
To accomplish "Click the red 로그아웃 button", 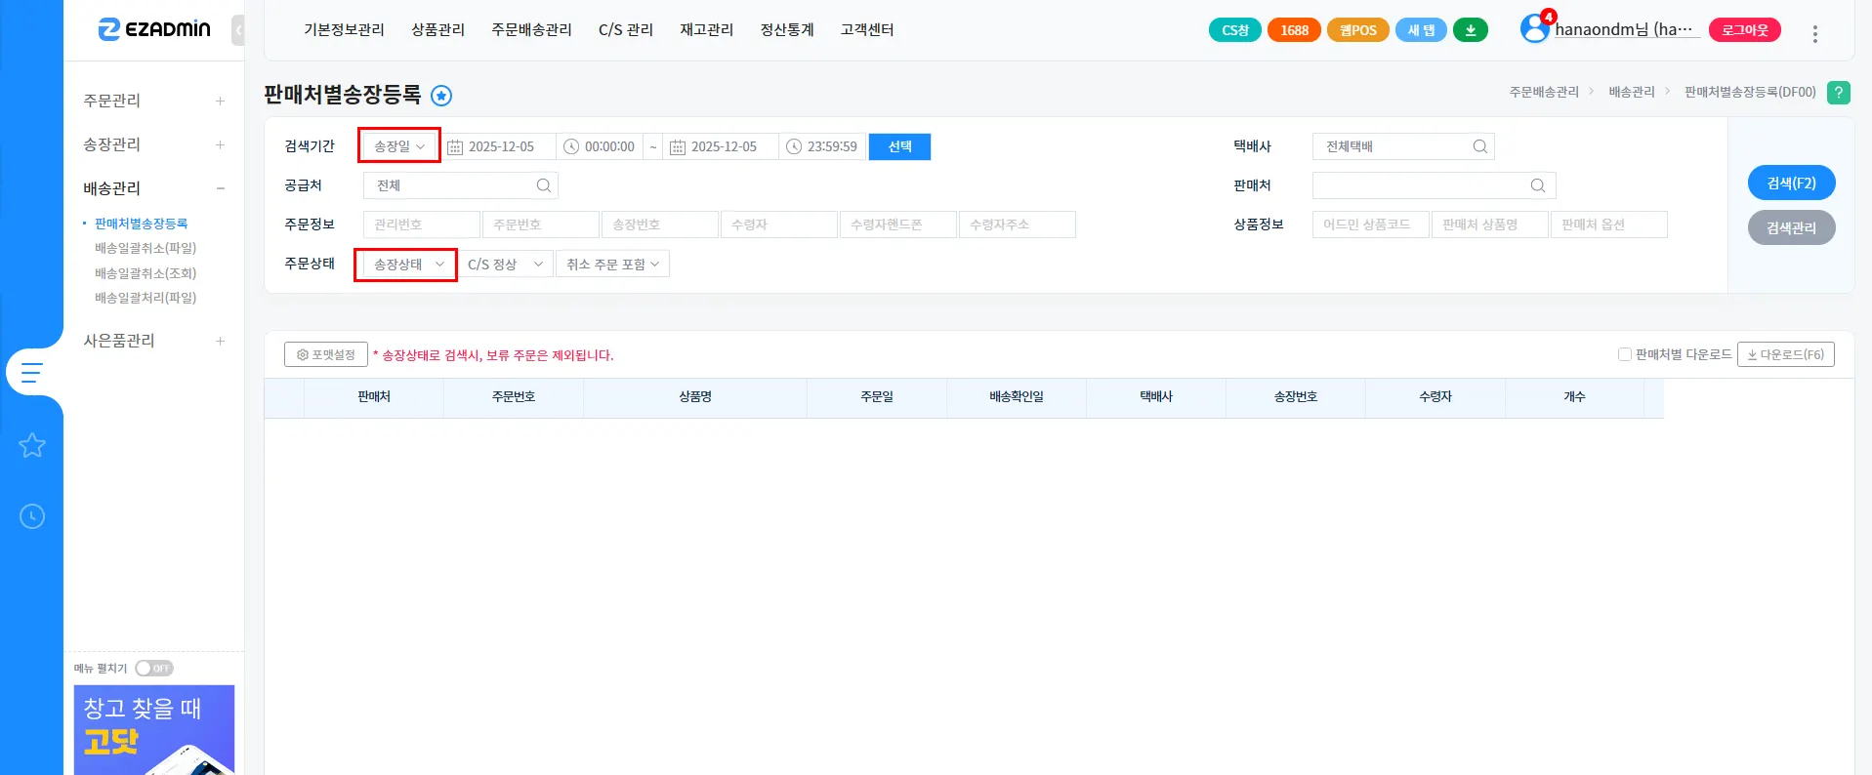I will [x=1745, y=30].
